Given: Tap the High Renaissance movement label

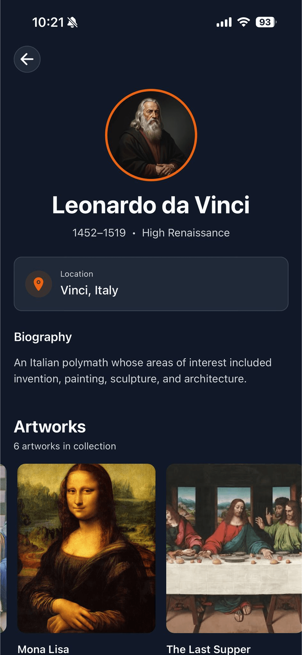Looking at the screenshot, I should coord(186,233).
